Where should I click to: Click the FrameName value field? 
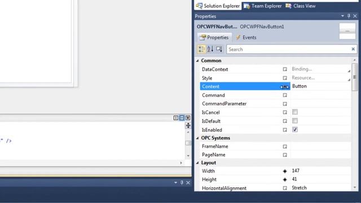[x=321, y=147]
